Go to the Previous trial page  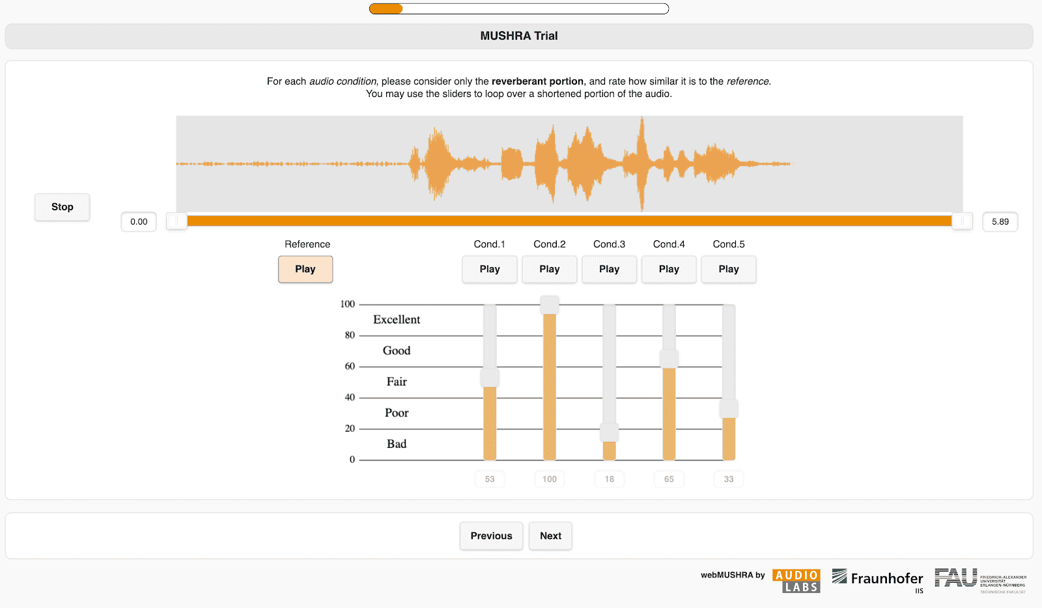[x=492, y=536]
